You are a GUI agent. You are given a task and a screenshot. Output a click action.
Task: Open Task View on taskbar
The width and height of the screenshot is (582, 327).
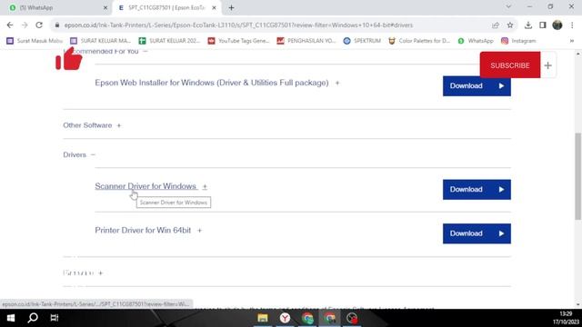point(55,318)
